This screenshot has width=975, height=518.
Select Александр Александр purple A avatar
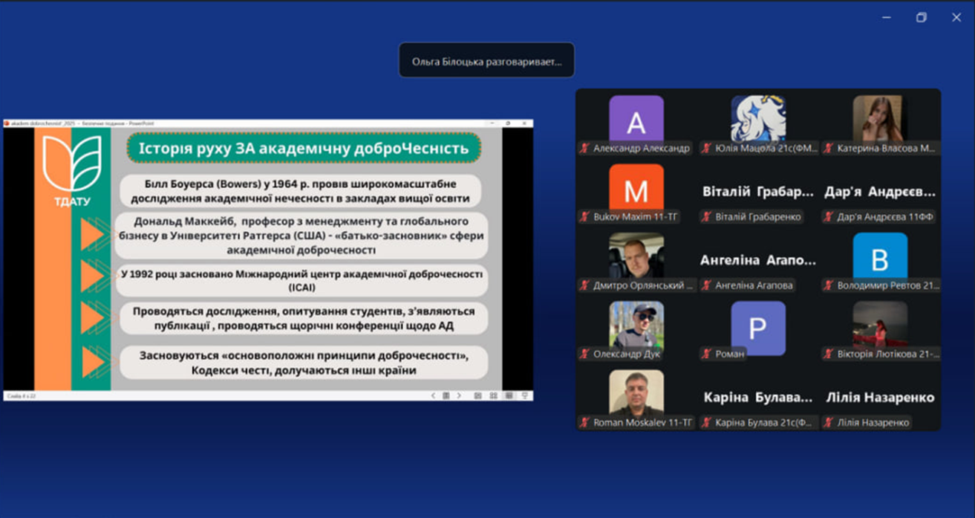[636, 119]
